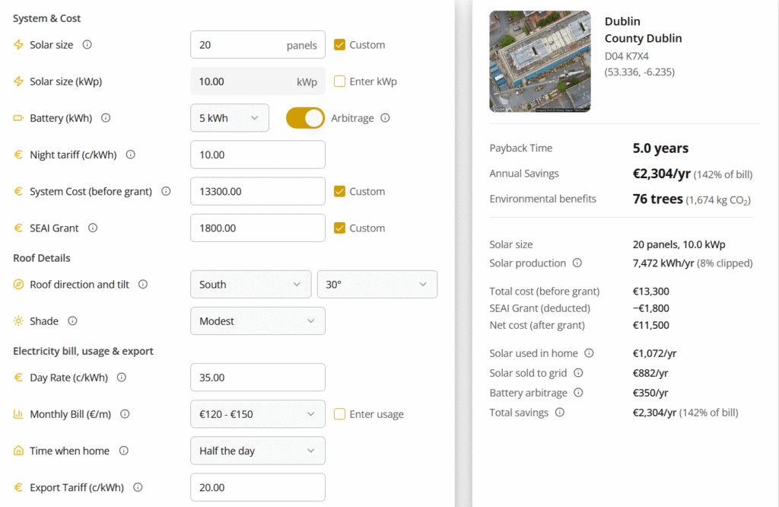
Task: Click the coordinates text (53.336, -6.235)
Action: (639, 72)
